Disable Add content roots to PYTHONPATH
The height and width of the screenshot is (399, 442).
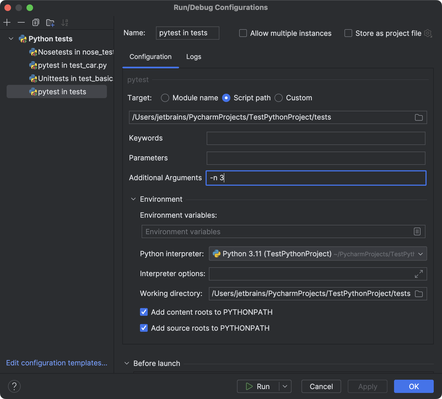[x=144, y=312]
